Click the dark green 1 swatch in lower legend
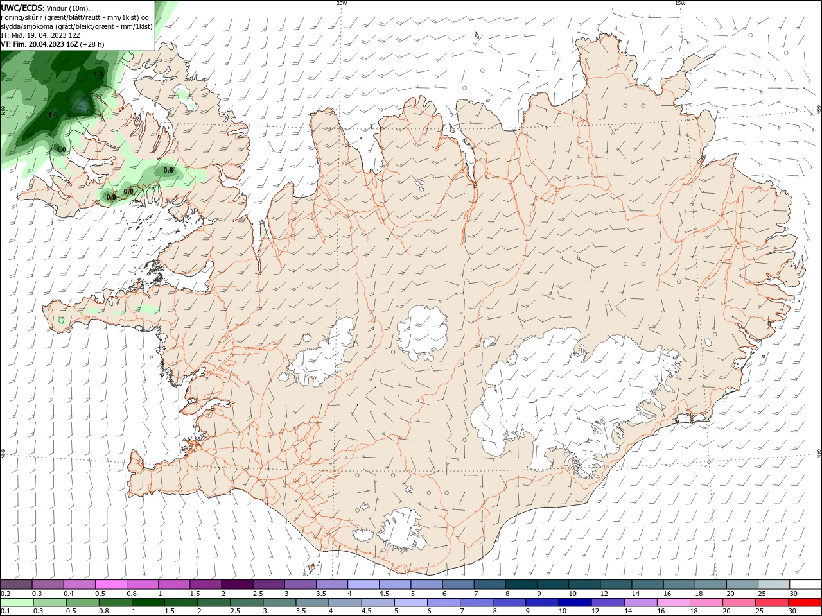Image resolution: width=822 pixels, height=616 pixels. coord(148,603)
